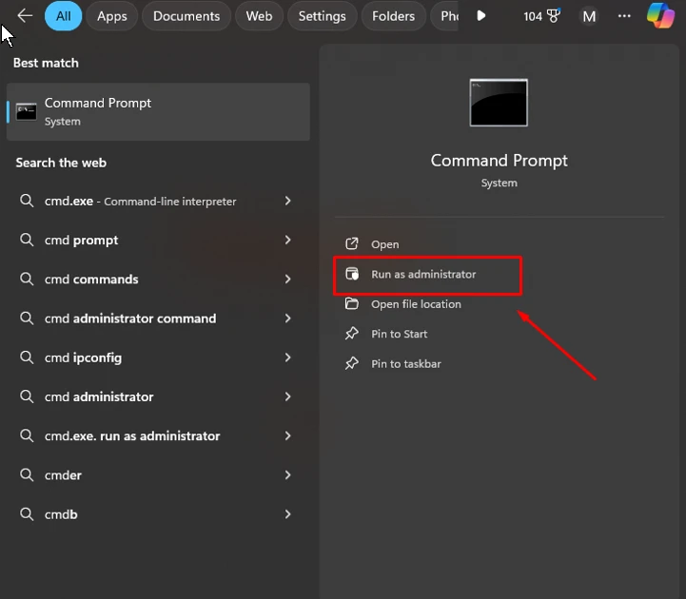The height and width of the screenshot is (599, 686).
Task: Select the All filter tab
Action: 63,16
